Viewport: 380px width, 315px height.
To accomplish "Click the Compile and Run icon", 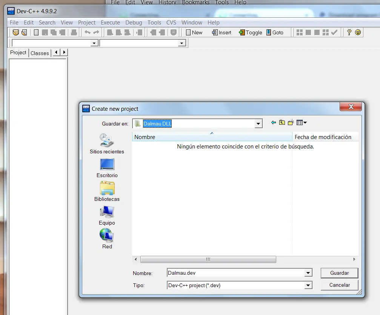I will (x=317, y=32).
